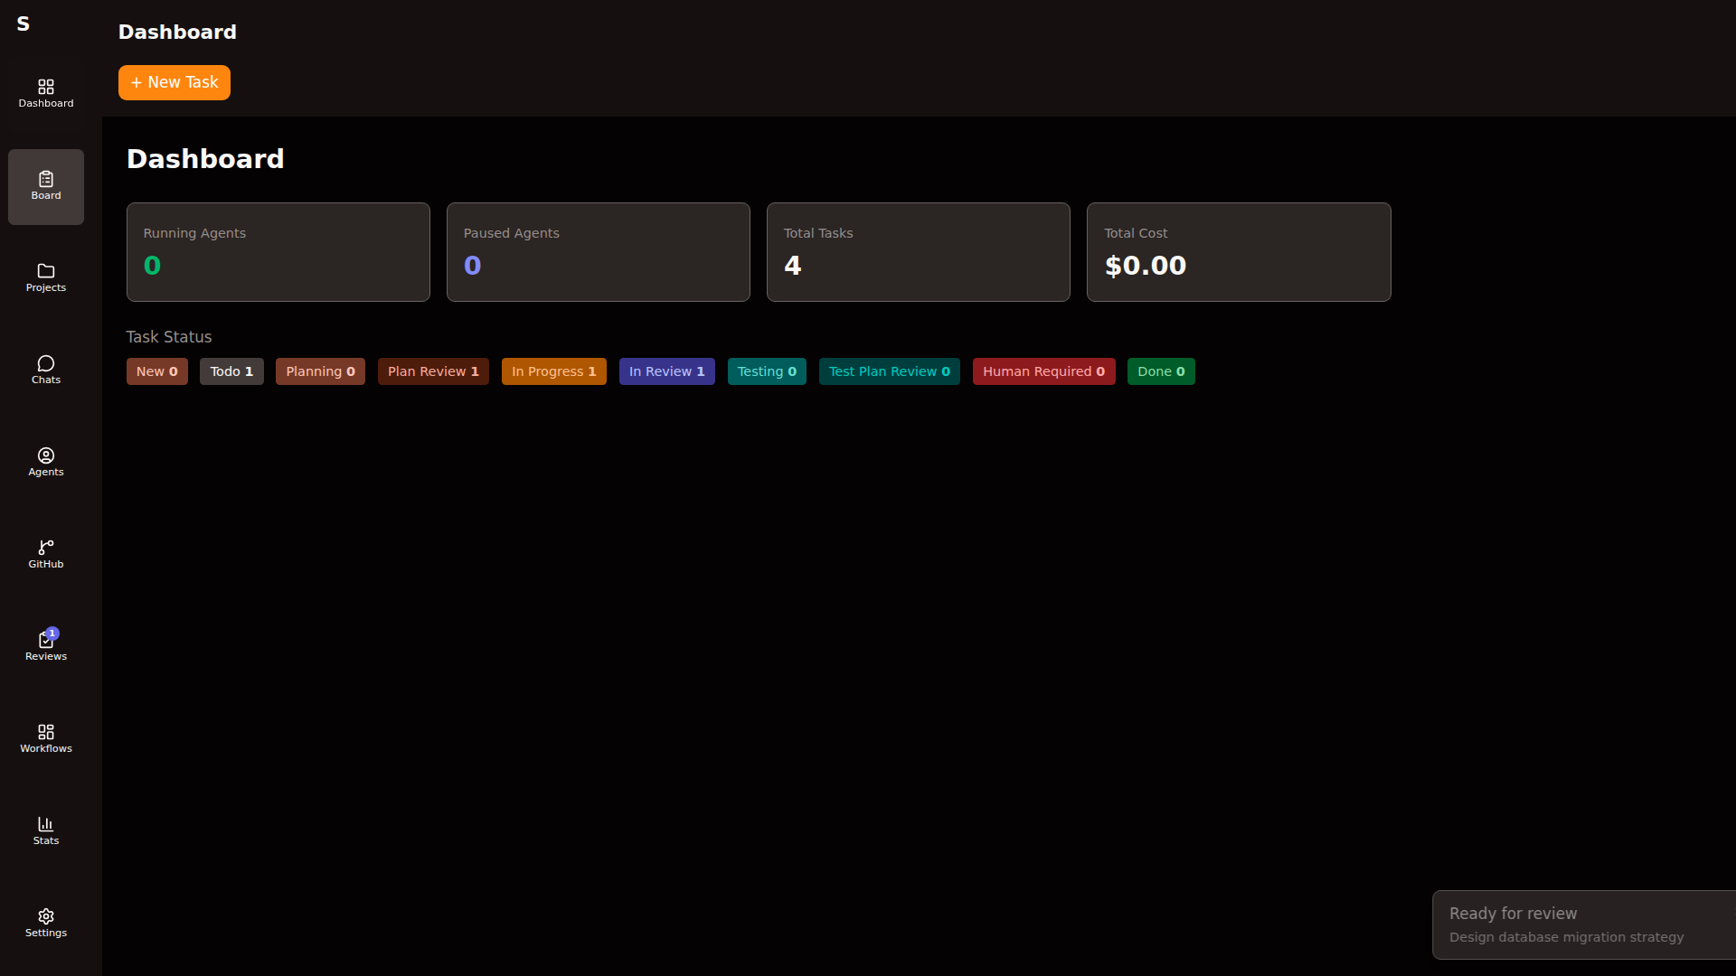Click the Done status badge

pos(1161,371)
